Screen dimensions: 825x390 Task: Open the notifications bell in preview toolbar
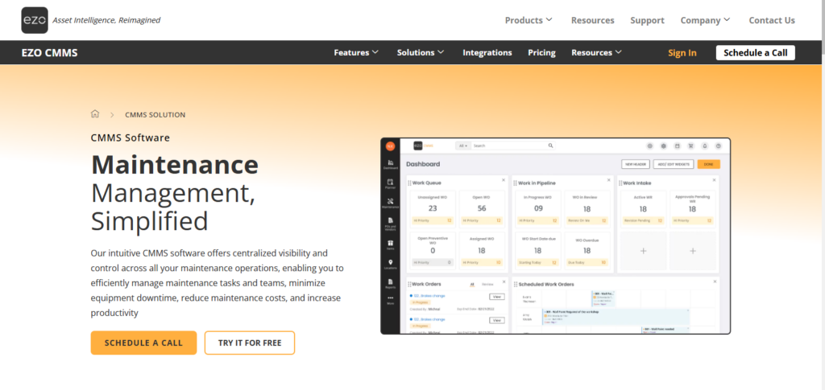point(704,146)
